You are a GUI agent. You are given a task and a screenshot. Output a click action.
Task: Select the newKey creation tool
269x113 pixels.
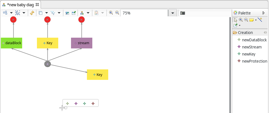(247, 54)
